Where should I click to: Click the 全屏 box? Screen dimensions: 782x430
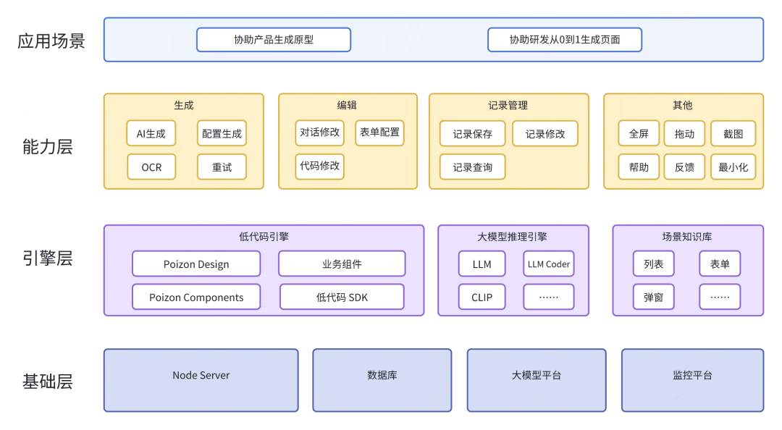pyautogui.click(x=639, y=134)
